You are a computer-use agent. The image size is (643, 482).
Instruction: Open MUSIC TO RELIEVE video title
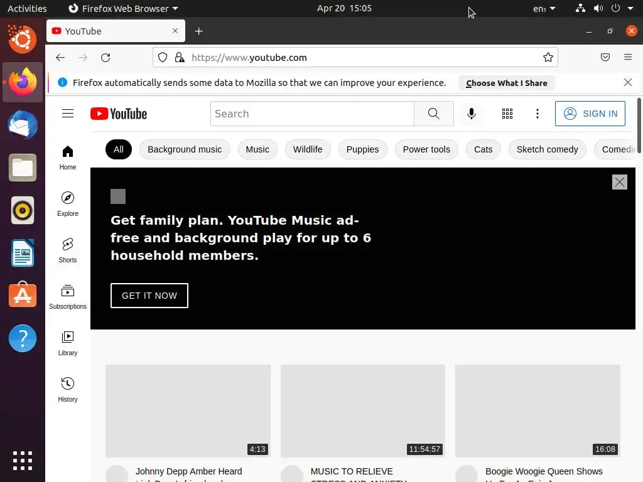point(352,472)
